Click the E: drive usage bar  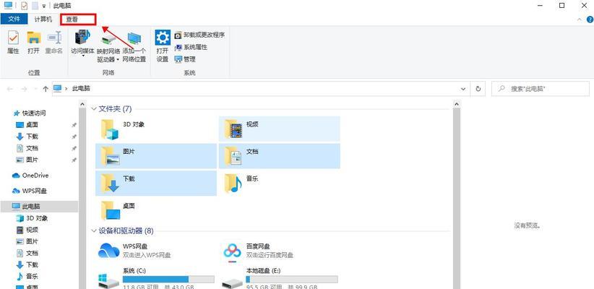coord(292,280)
